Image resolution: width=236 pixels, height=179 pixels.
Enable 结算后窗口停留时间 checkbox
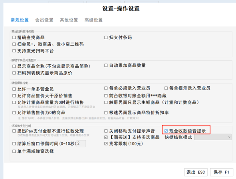[x=14, y=144]
